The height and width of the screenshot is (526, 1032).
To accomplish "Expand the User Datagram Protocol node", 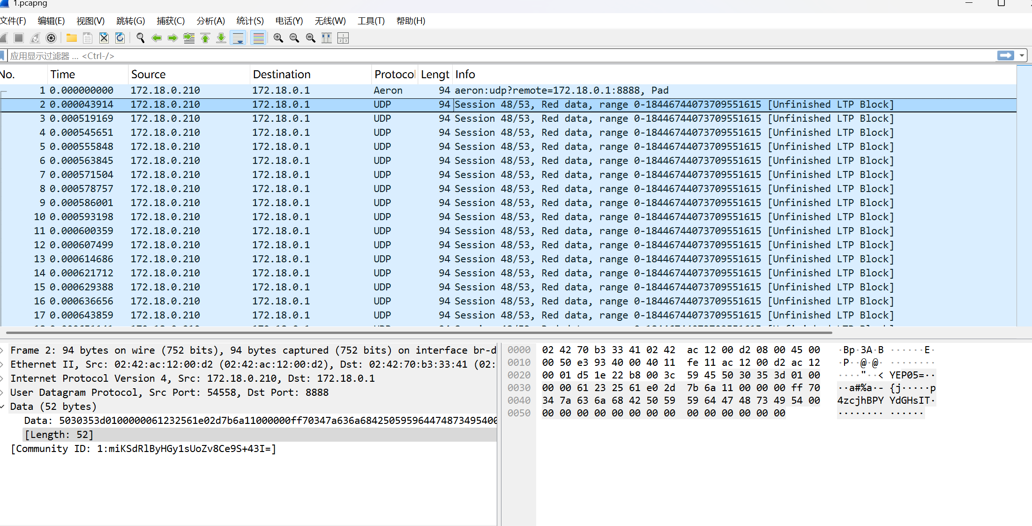I will [3, 393].
